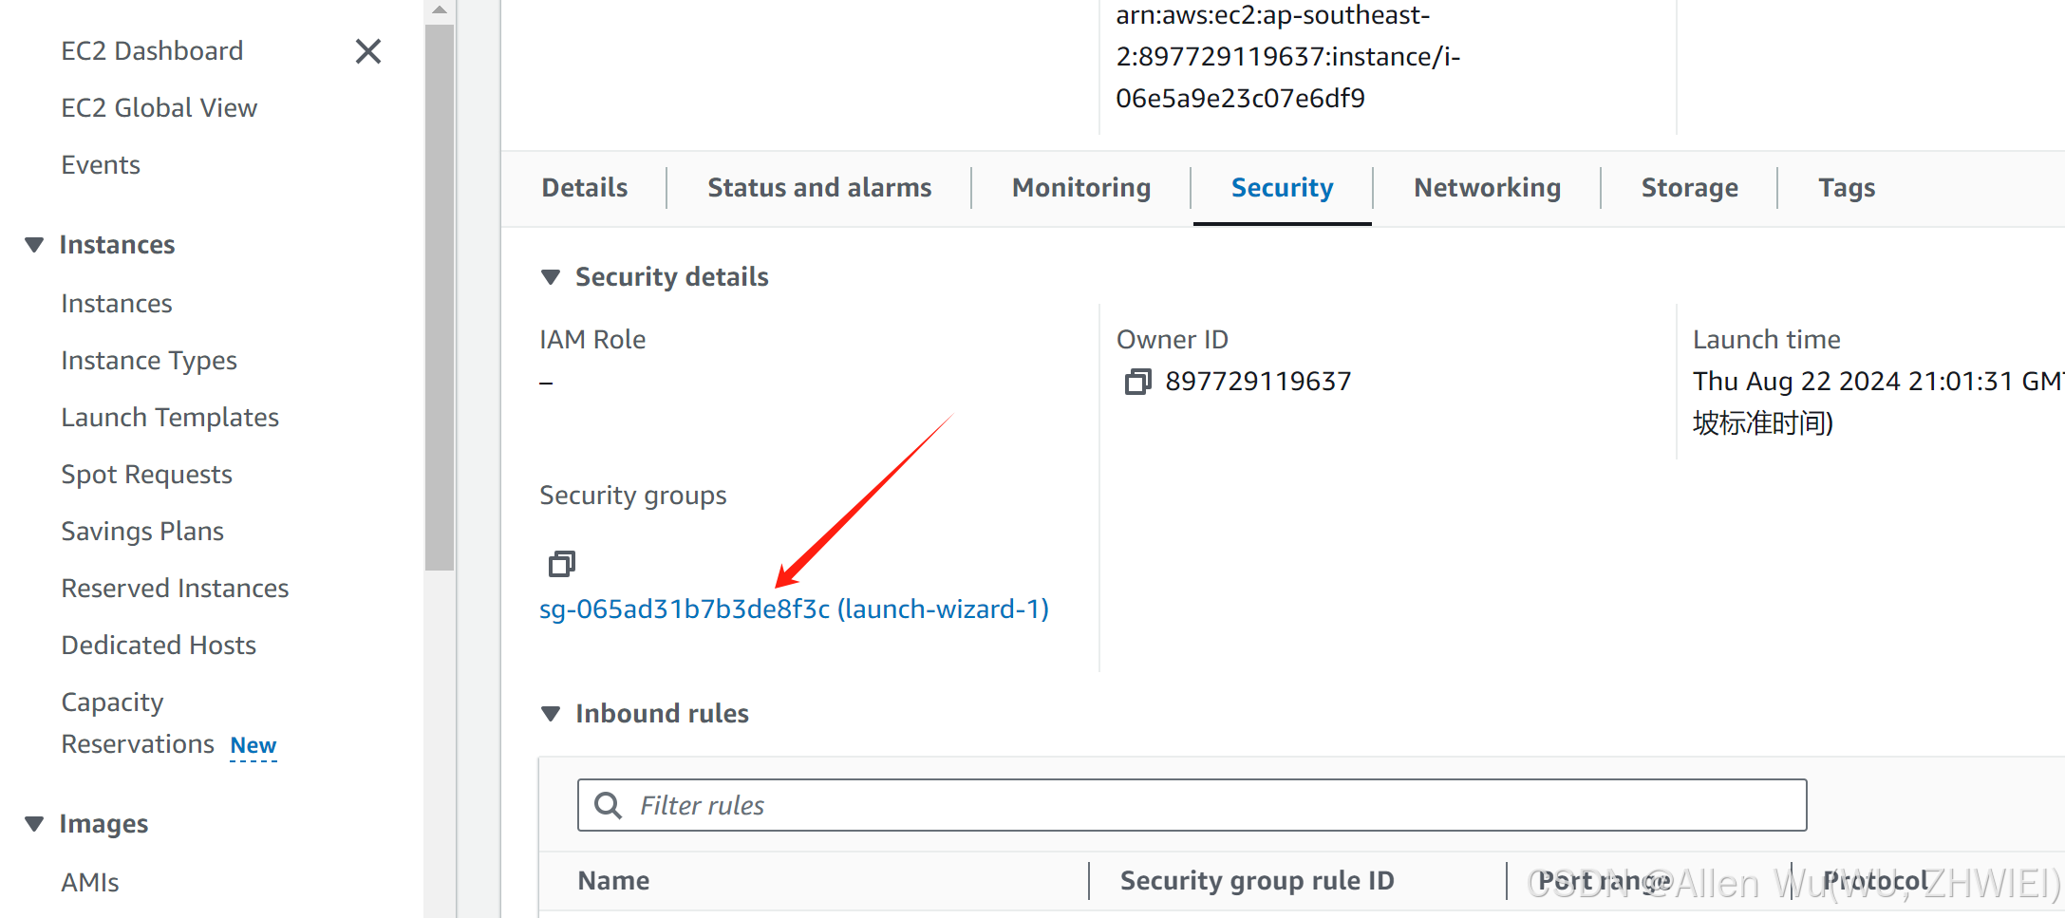Collapse the Images sidebar section
Image resolution: width=2065 pixels, height=918 pixels.
click(x=34, y=824)
